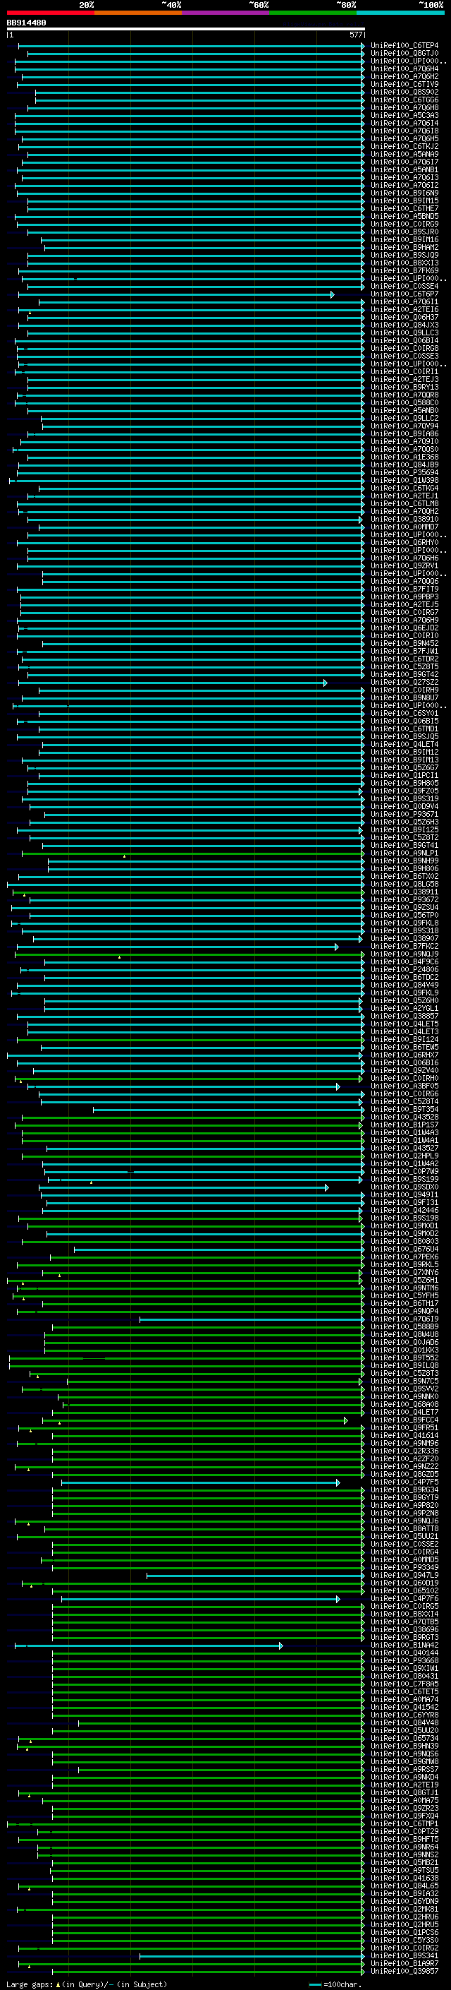Select hit label UniRef100_B9I124
The image size is (451, 1990).
(404, 1039)
